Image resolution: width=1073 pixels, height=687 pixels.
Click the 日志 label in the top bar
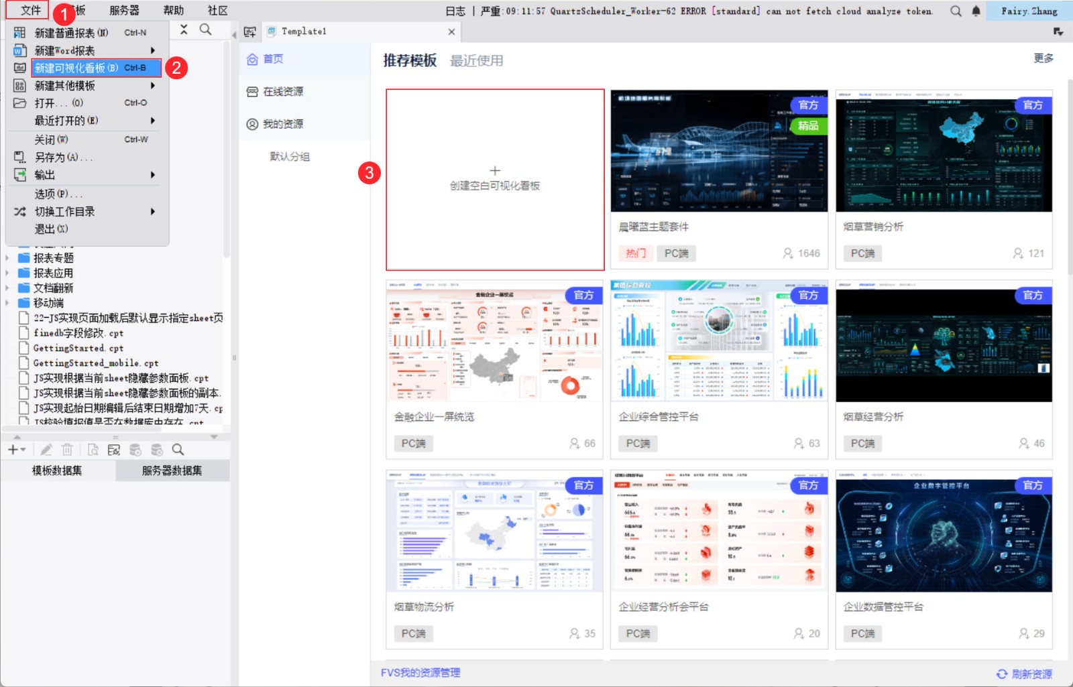click(455, 11)
